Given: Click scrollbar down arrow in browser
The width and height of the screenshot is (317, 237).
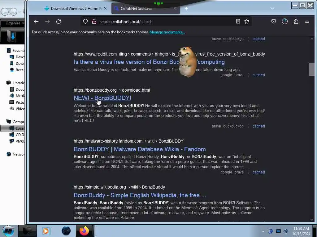Looking at the screenshot, I should pos(311,220).
